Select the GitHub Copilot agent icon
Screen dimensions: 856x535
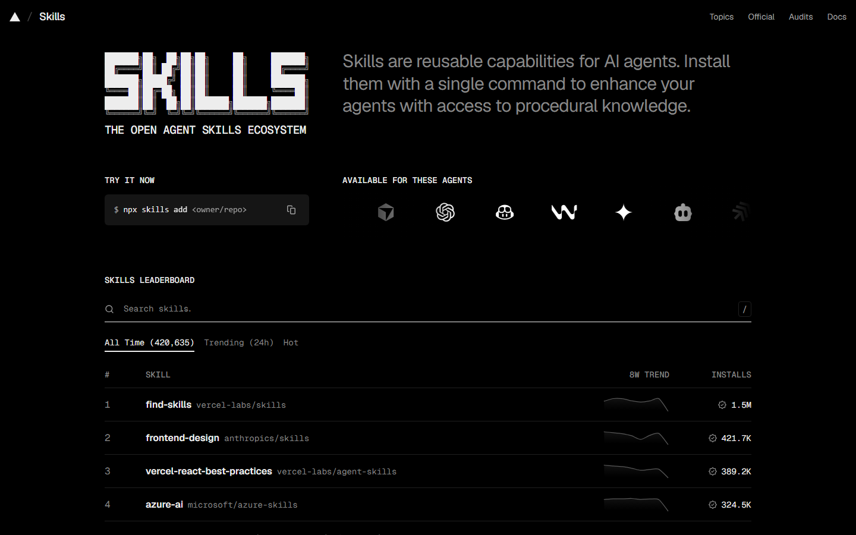tap(505, 212)
